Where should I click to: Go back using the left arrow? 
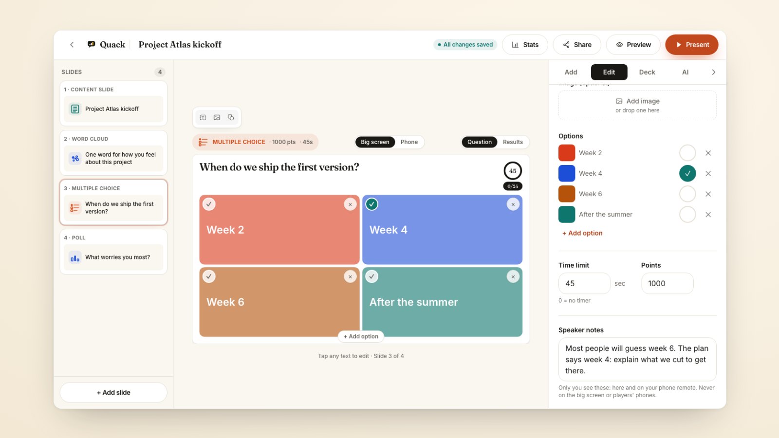tap(72, 45)
